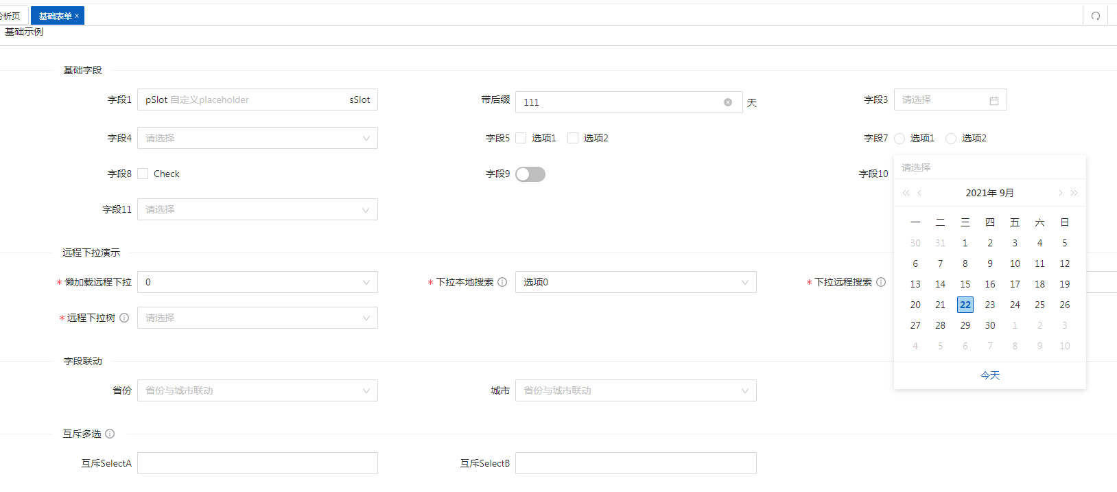Click the 9月 month label
This screenshot has height=492, width=1117.
1007,193
